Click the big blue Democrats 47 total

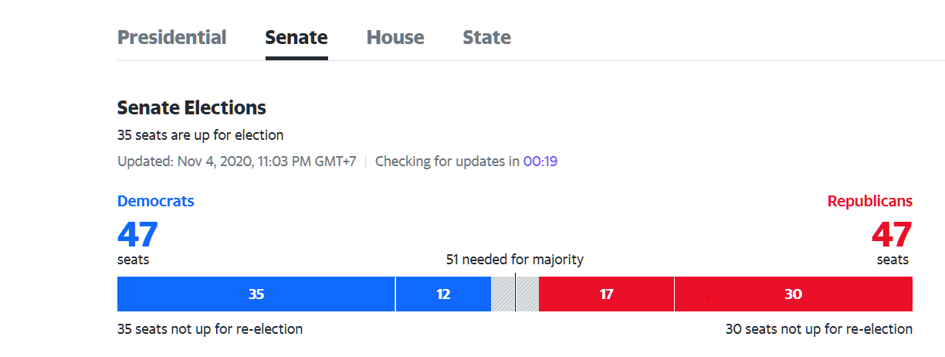click(x=137, y=234)
